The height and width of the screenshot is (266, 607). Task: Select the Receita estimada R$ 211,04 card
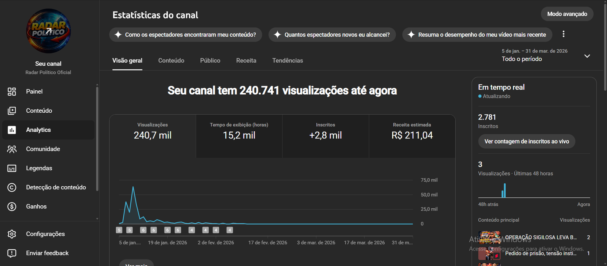click(412, 136)
